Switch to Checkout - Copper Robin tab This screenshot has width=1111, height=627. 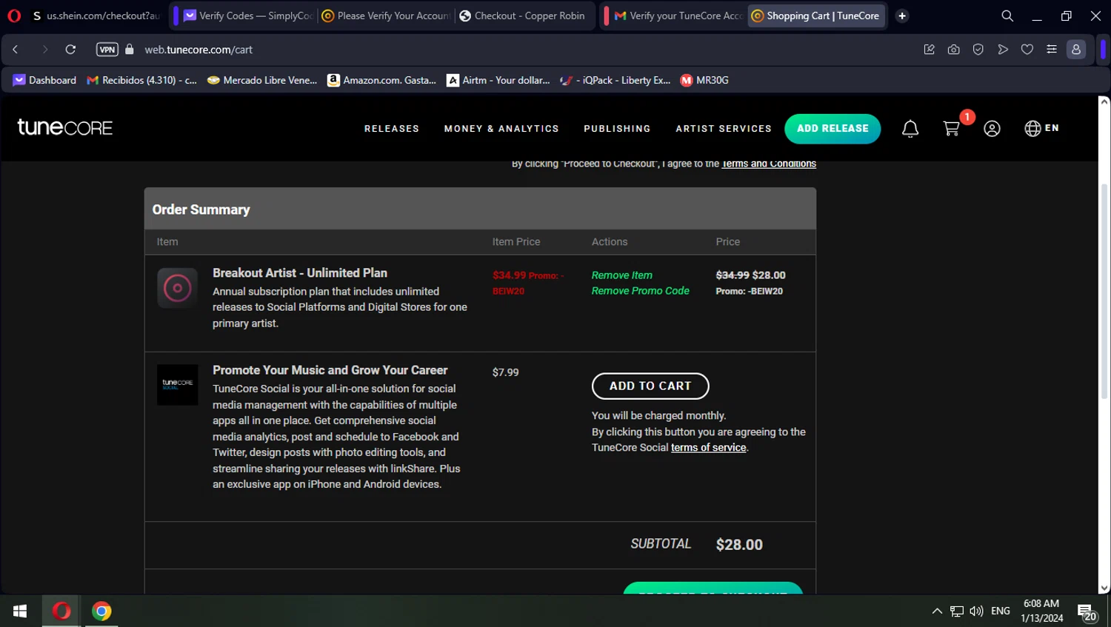pos(524,16)
